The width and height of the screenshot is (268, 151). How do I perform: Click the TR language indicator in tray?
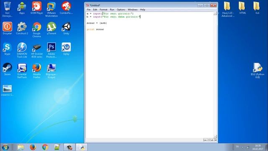(237, 146)
